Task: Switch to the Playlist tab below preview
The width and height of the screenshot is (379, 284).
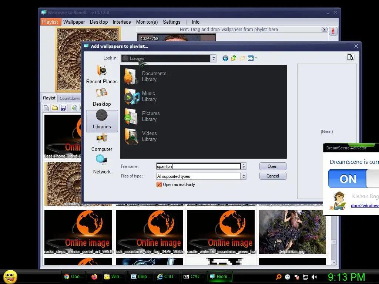Action: (x=49, y=98)
